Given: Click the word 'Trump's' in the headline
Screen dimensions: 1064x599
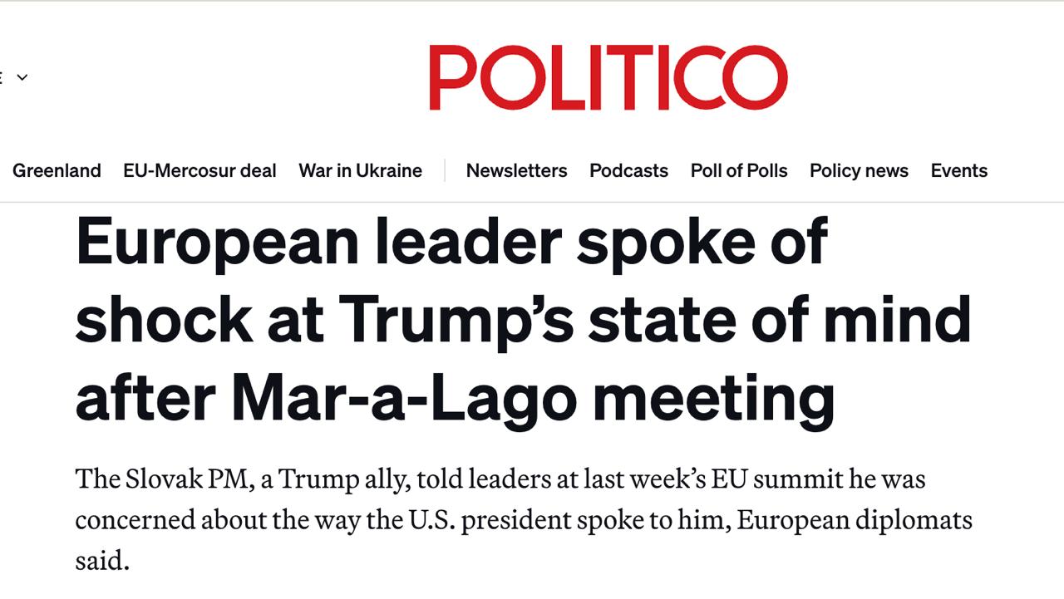Looking at the screenshot, I should pyautogui.click(x=456, y=320).
